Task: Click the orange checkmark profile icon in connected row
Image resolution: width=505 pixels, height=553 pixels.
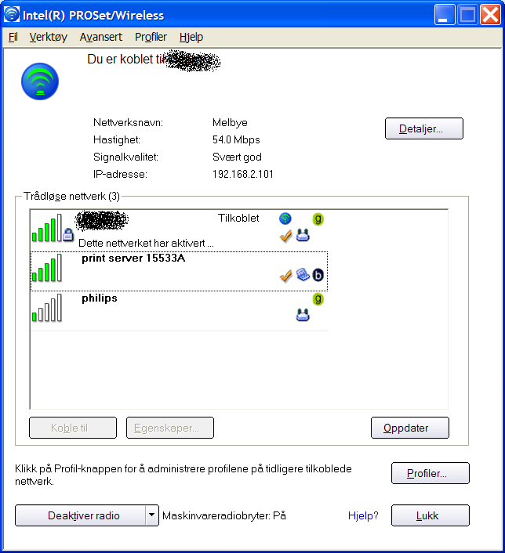Action: pos(285,236)
